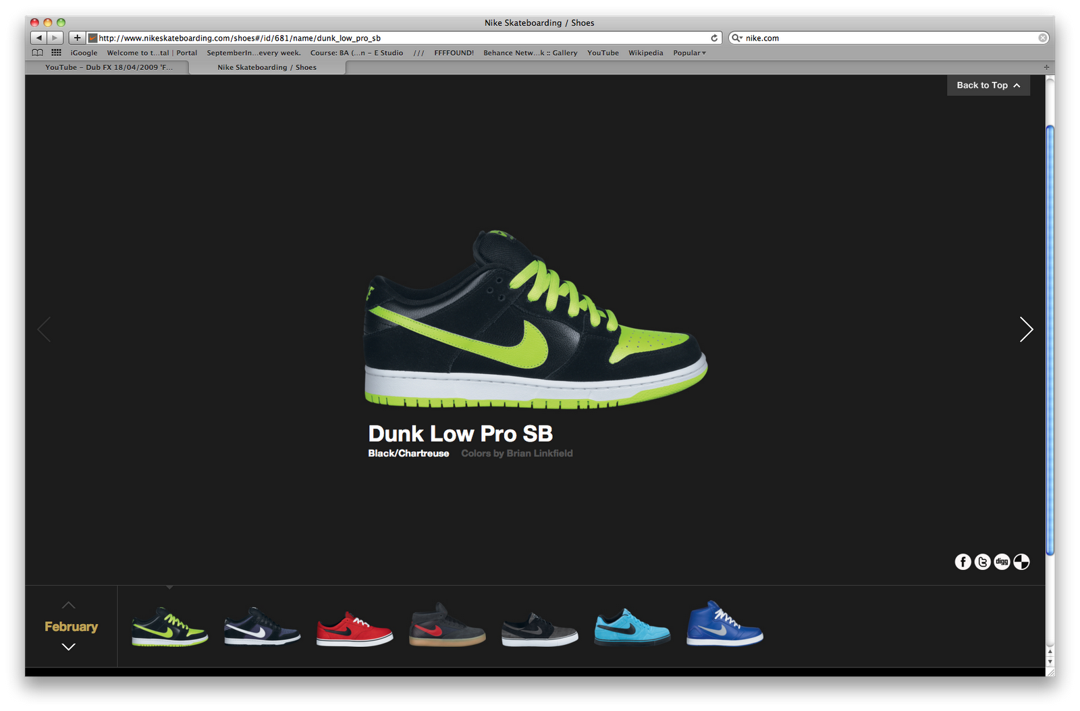Click the scrollbar down arrow
Screen dimensions: 1080x711
click(1050, 661)
